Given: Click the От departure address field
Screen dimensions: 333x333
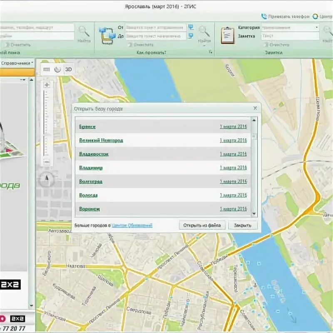Looking at the screenshot, I should (155, 27).
